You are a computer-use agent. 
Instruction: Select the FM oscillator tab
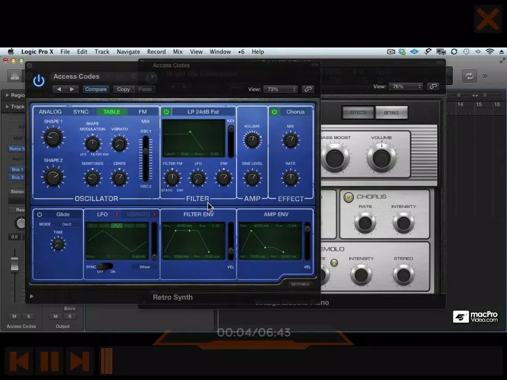143,112
